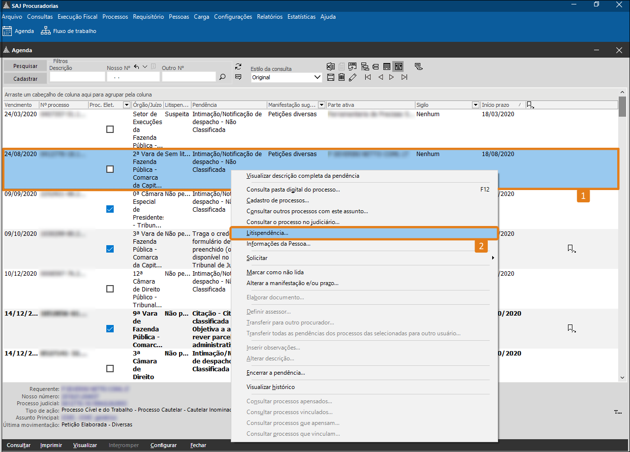Click the list rows view icon
The width and height of the screenshot is (630, 452).
387,66
